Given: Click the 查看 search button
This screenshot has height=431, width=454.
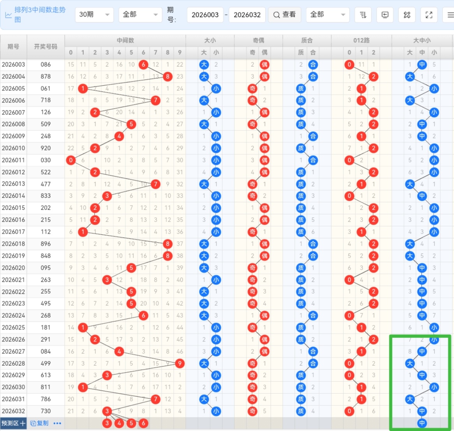Looking at the screenshot, I should click(x=284, y=15).
